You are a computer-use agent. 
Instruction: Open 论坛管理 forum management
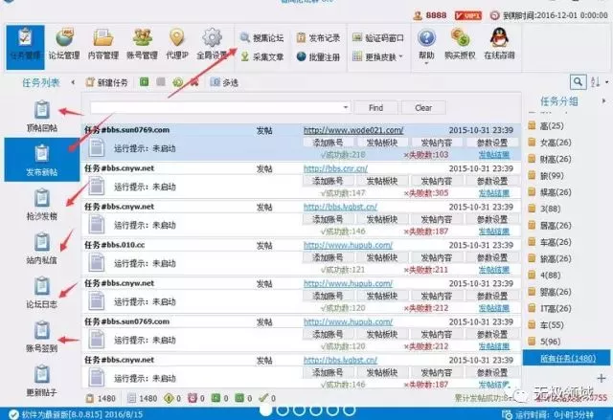tap(64, 45)
